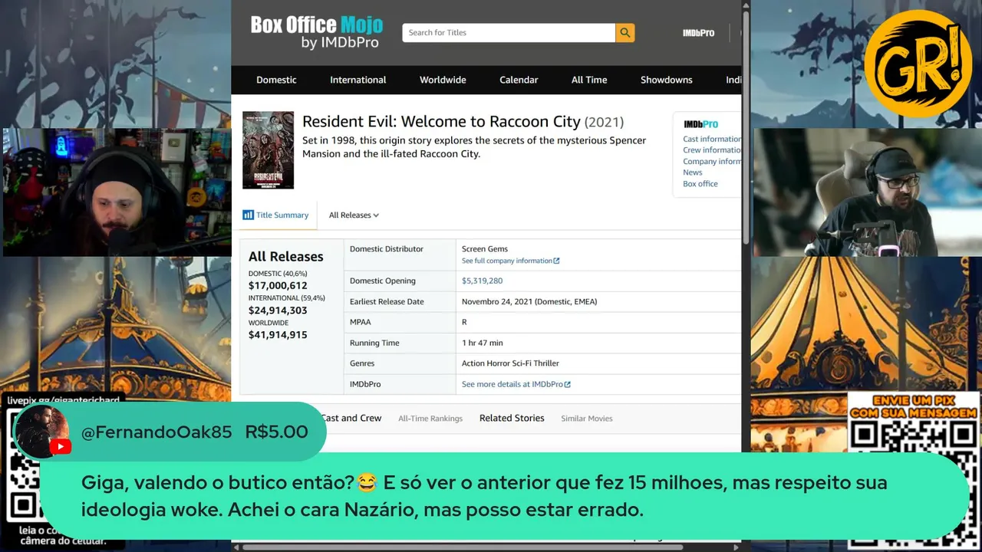Switch to Related Stories tab
Image resolution: width=982 pixels, height=552 pixels.
[512, 418]
